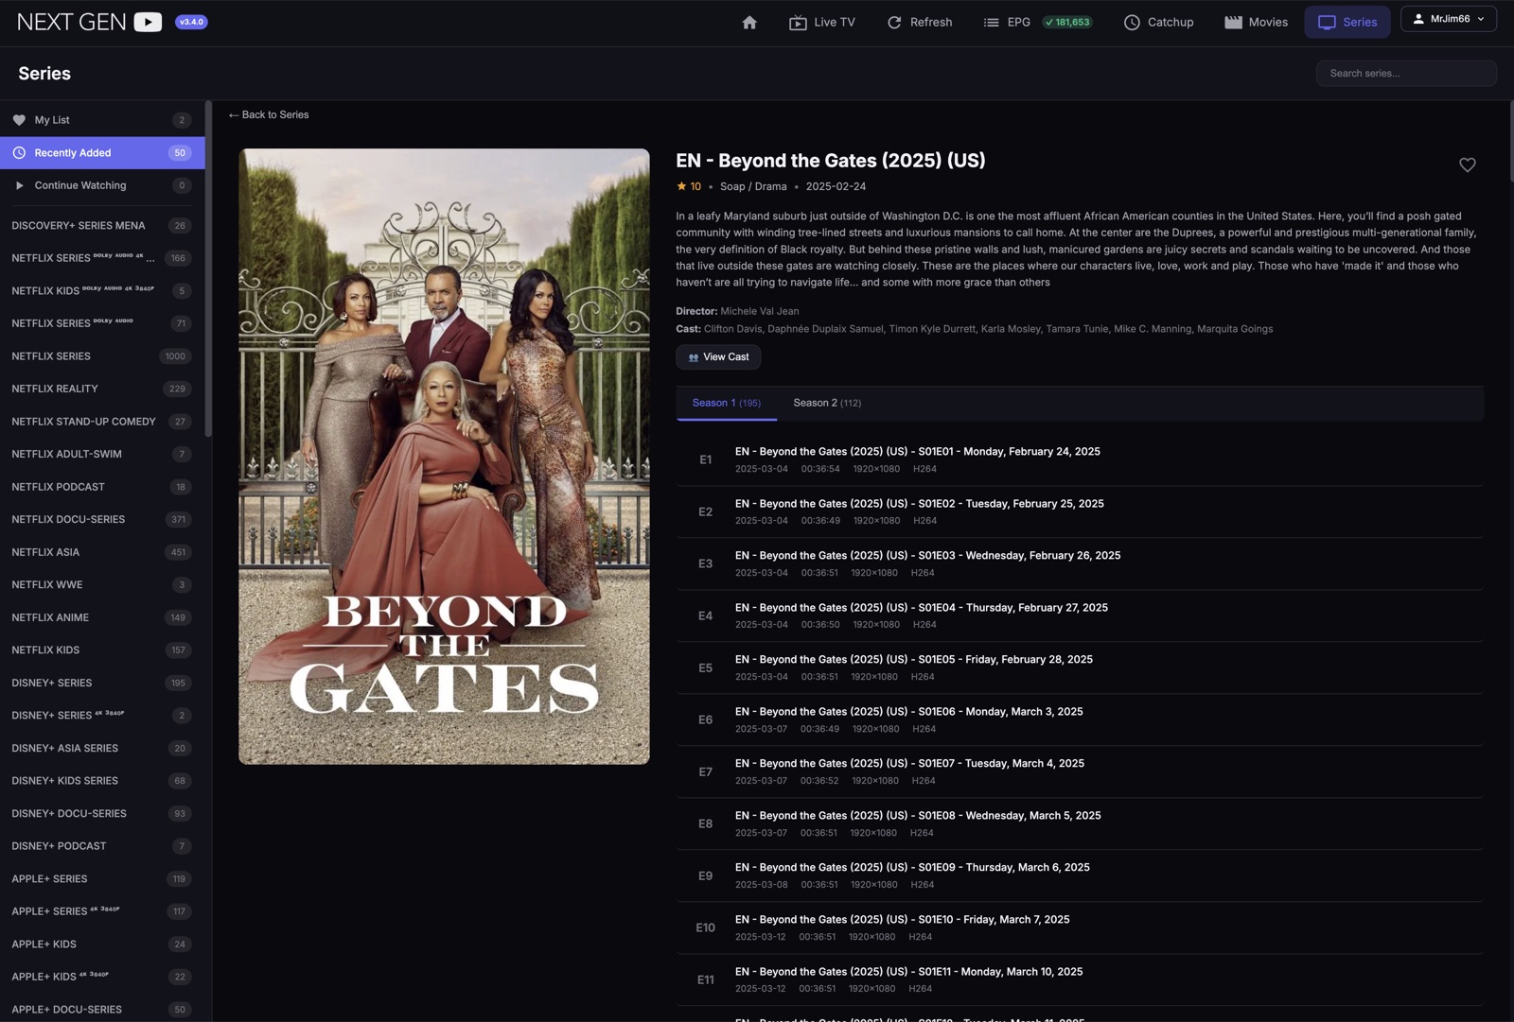Open NETFLIX ANIME category
This screenshot has width=1514, height=1022.
tap(102, 617)
